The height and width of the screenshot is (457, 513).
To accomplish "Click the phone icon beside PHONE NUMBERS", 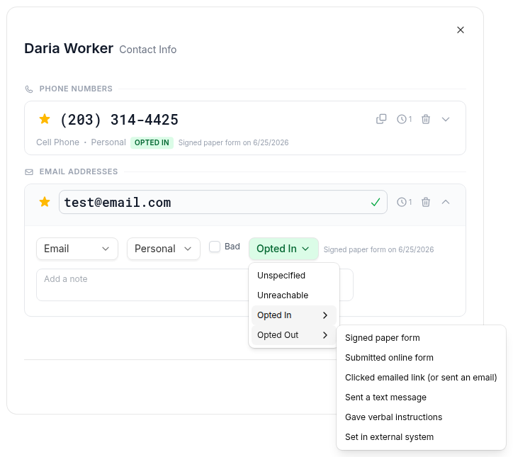I will (x=29, y=89).
